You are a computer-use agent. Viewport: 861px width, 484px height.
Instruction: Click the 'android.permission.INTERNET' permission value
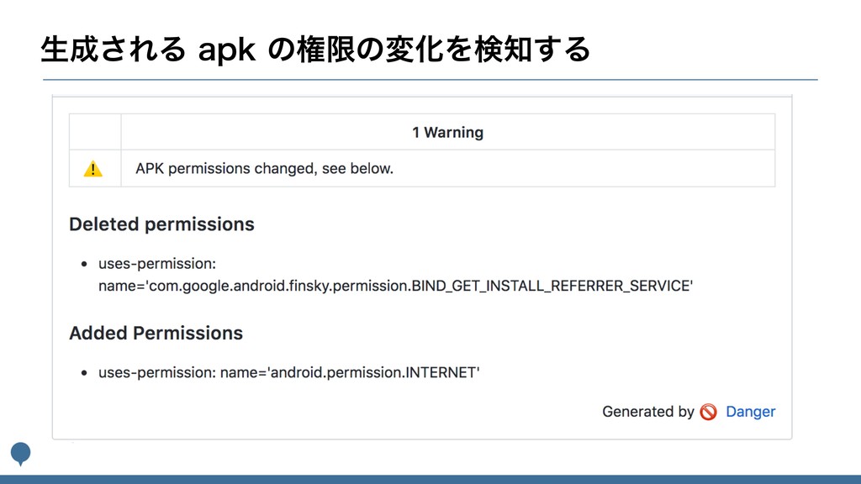(373, 372)
